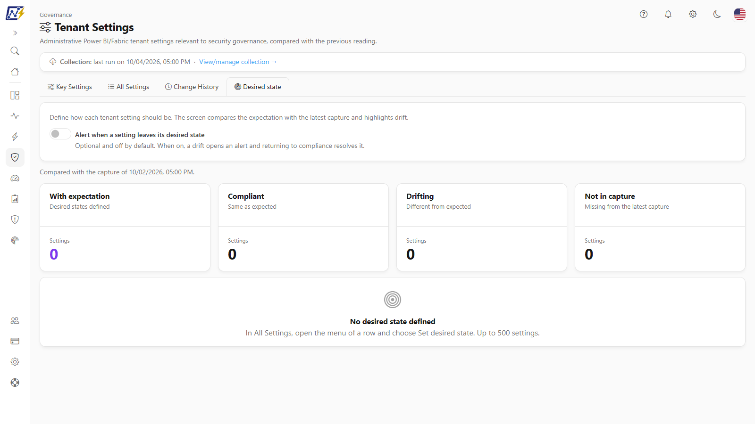Screen dimensions: 755x424
Task: Open the clipboard report sidebar icon
Action: [15, 199]
